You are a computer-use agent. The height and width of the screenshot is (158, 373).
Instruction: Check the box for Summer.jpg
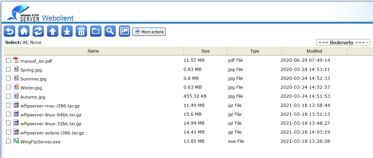(9, 78)
